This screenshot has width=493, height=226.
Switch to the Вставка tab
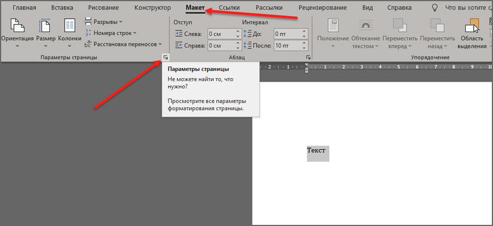click(x=62, y=8)
